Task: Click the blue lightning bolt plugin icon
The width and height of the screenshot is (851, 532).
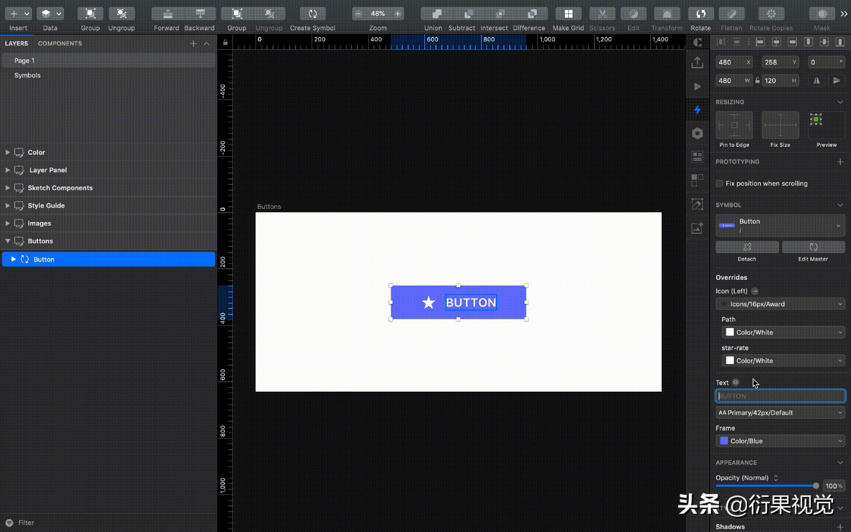Action: click(697, 109)
